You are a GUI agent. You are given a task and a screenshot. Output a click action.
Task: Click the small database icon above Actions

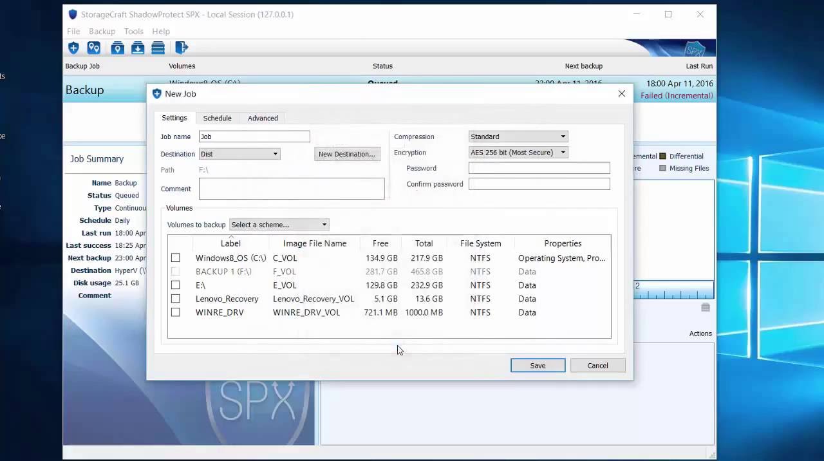click(706, 308)
